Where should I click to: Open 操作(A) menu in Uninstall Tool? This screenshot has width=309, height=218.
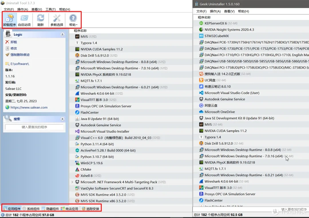pyautogui.click(x=23, y=9)
